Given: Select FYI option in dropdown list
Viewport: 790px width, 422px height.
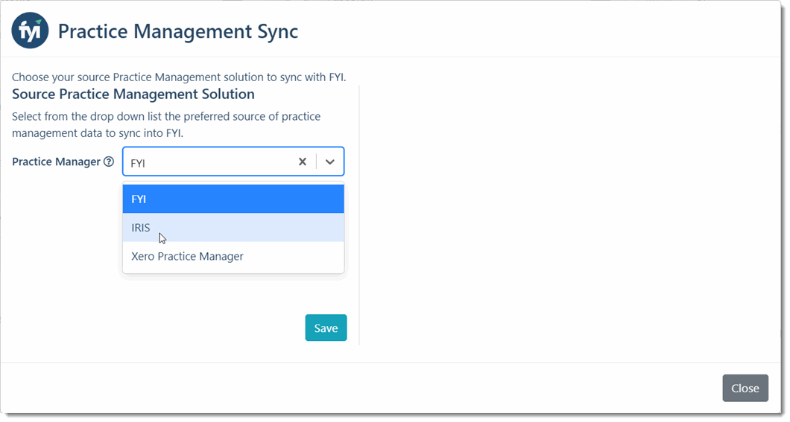Looking at the screenshot, I should (233, 199).
